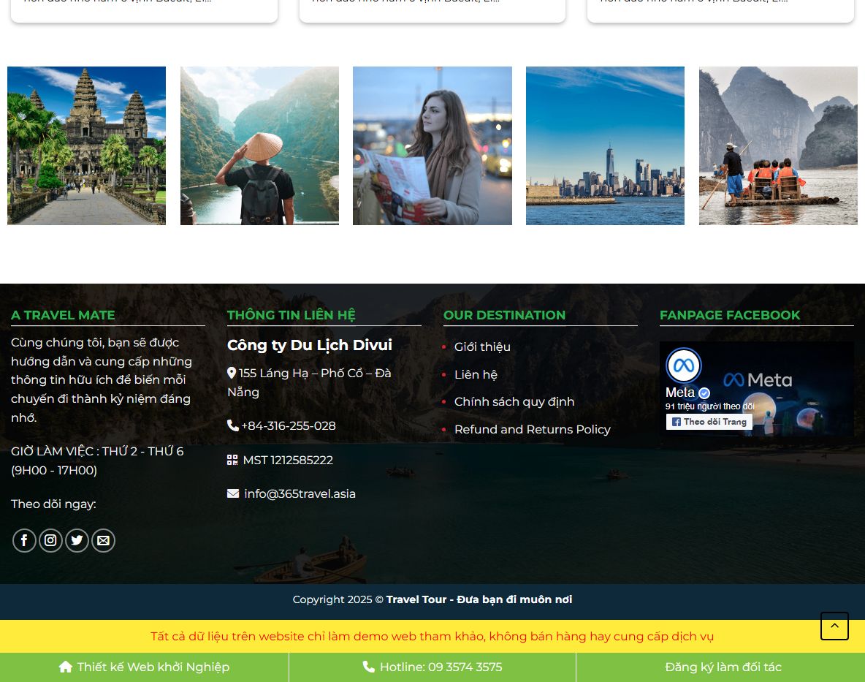Click the Meta page profile logo
Screen dimensions: 865x682
coord(684,365)
